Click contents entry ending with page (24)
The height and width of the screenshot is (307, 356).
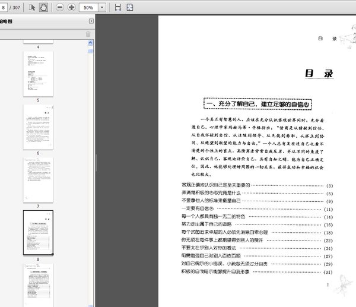coord(258,248)
